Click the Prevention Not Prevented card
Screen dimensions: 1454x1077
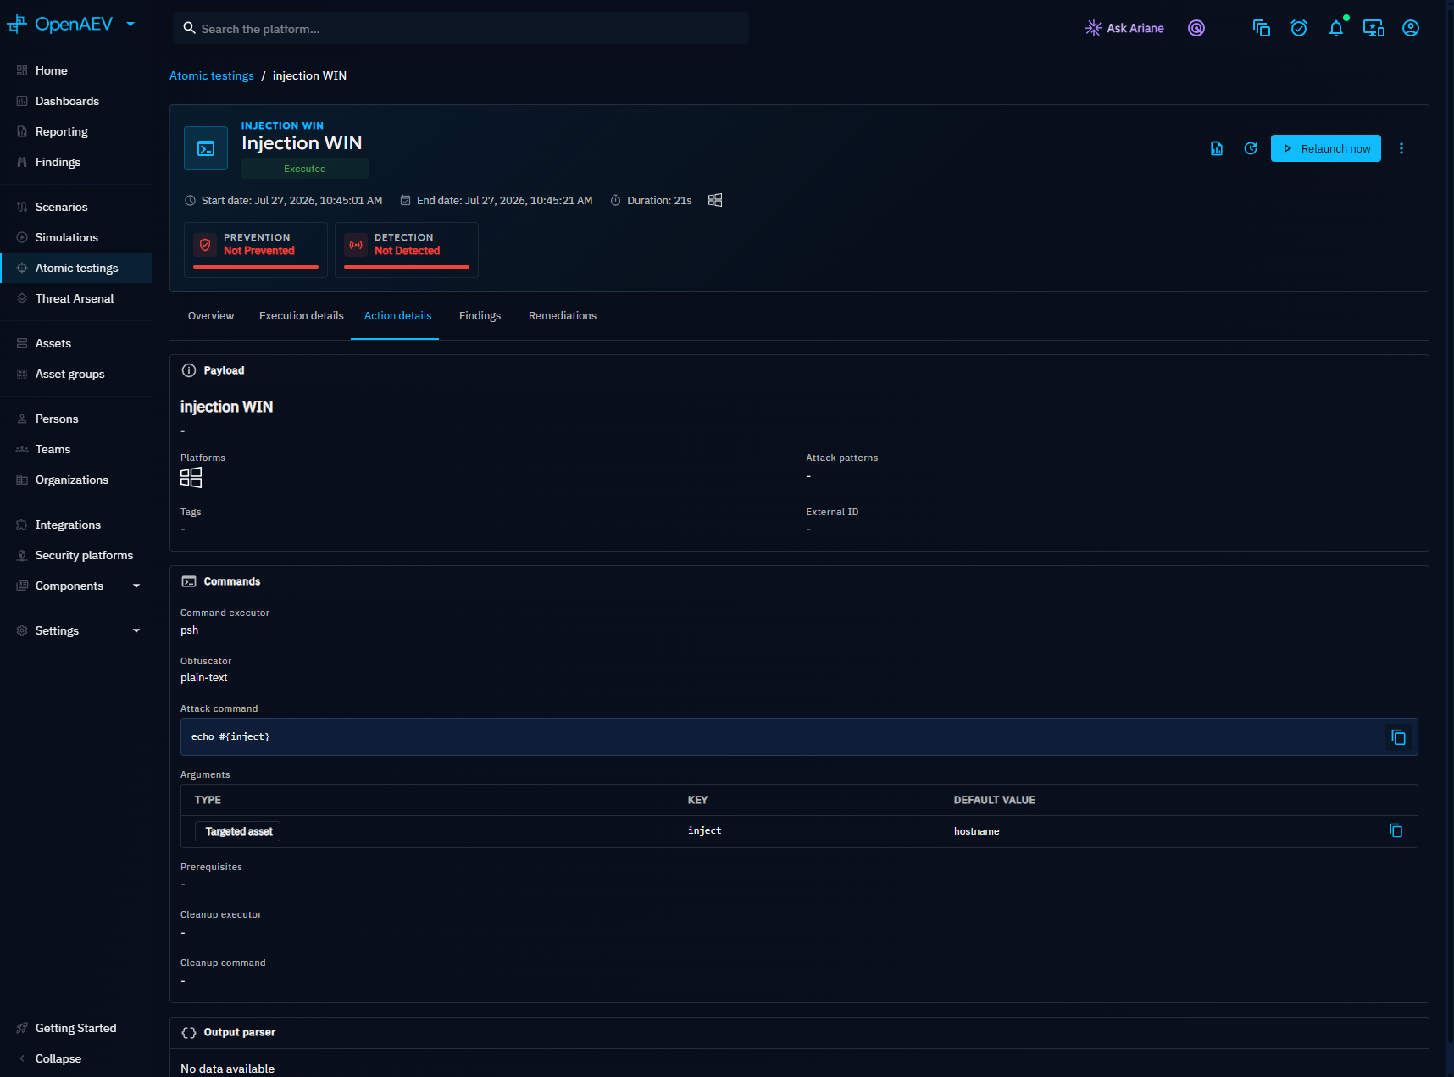coord(256,249)
